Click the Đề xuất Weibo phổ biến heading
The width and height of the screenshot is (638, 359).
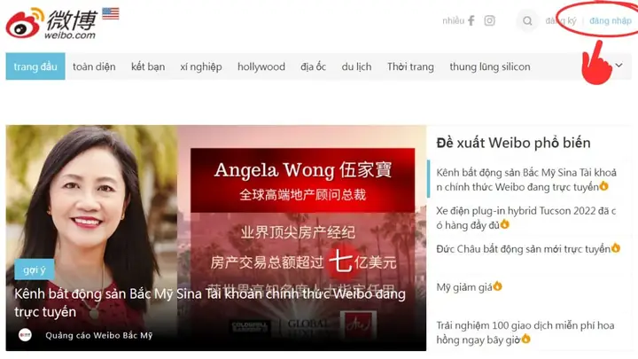(x=513, y=143)
